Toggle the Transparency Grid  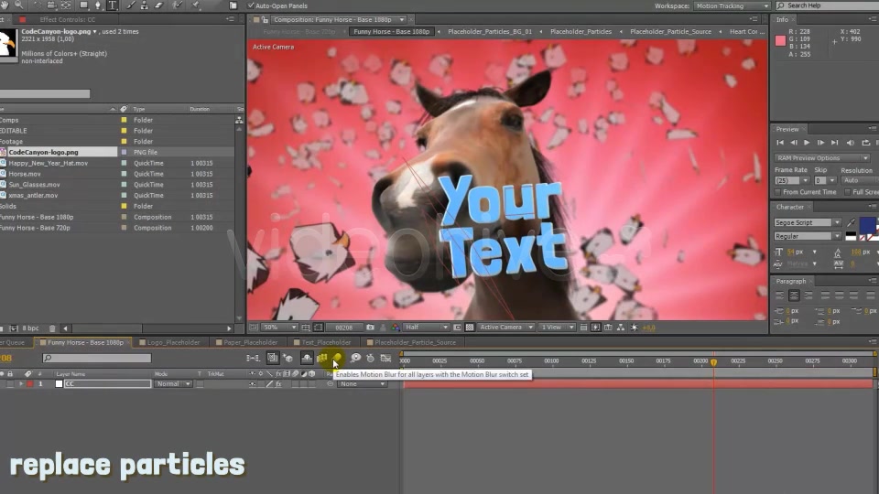[470, 328]
